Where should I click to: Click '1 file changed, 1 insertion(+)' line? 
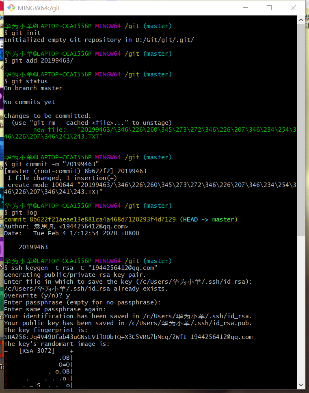(x=62, y=178)
